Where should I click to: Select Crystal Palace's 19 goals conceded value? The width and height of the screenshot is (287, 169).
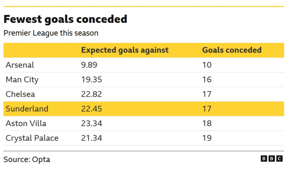coord(207,138)
